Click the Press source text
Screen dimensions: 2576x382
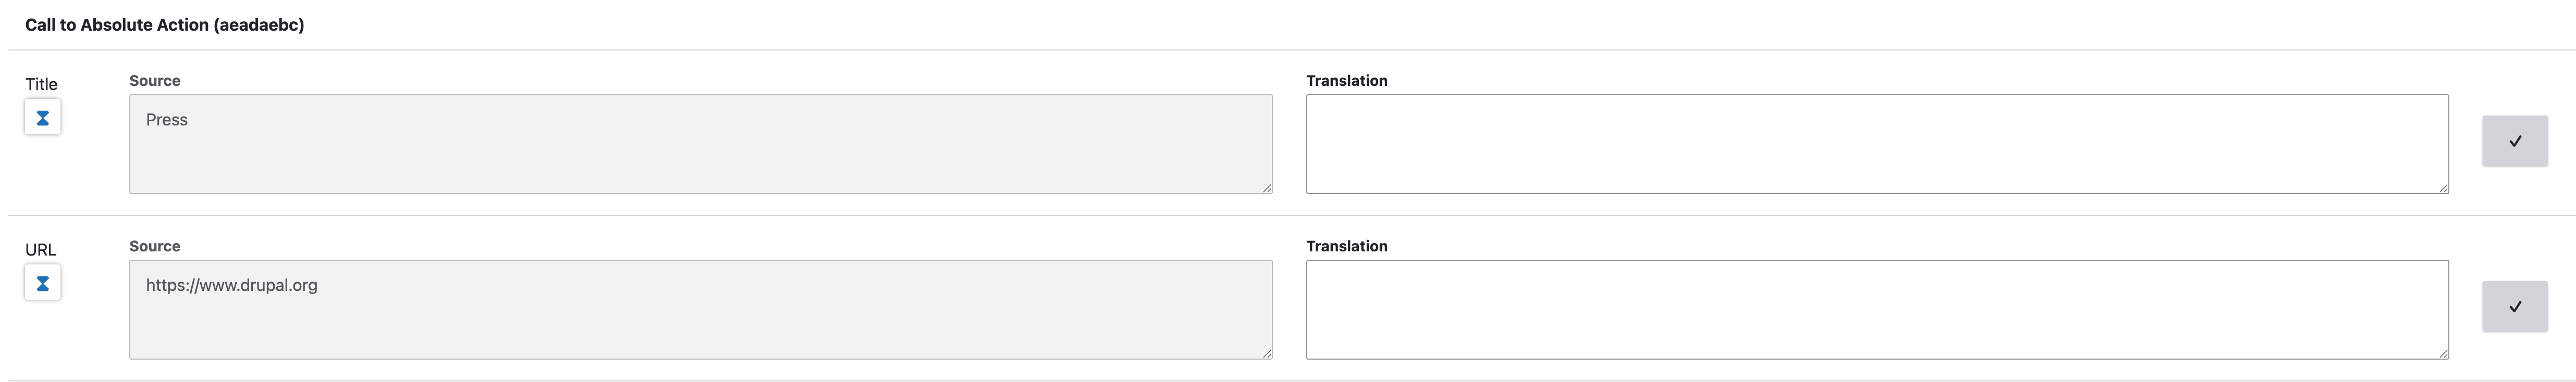(167, 120)
